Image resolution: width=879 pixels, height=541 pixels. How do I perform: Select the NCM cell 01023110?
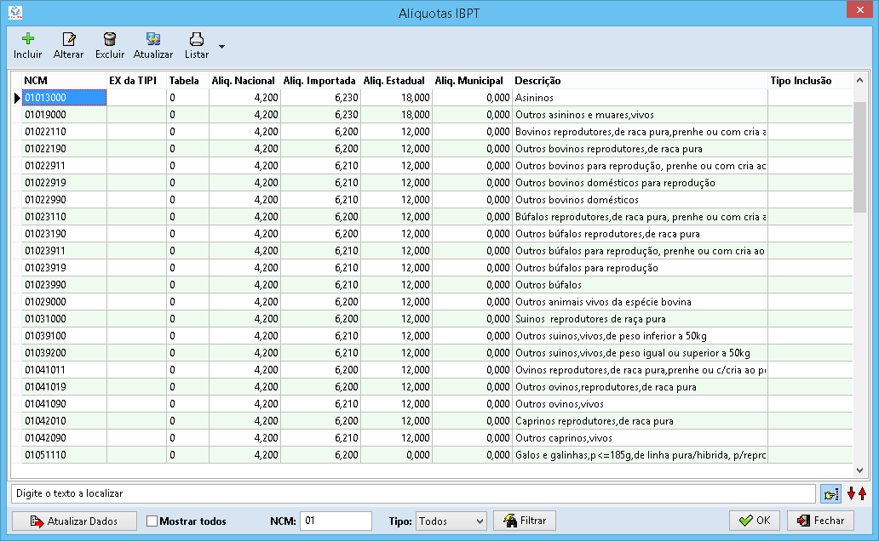[x=64, y=217]
